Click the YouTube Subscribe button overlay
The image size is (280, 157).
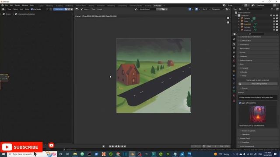[21, 147]
